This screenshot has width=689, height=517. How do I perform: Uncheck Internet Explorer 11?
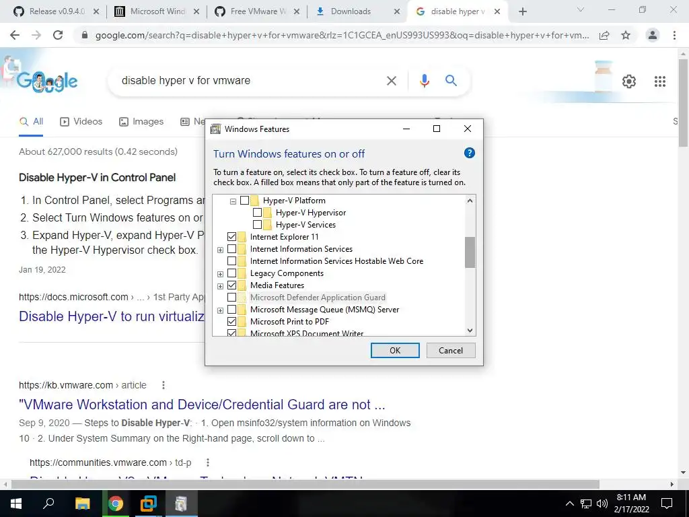(231, 236)
